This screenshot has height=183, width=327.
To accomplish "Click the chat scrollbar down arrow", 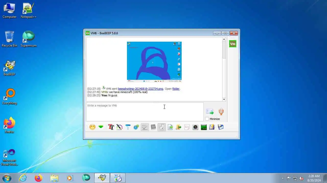I will tap(224, 99).
